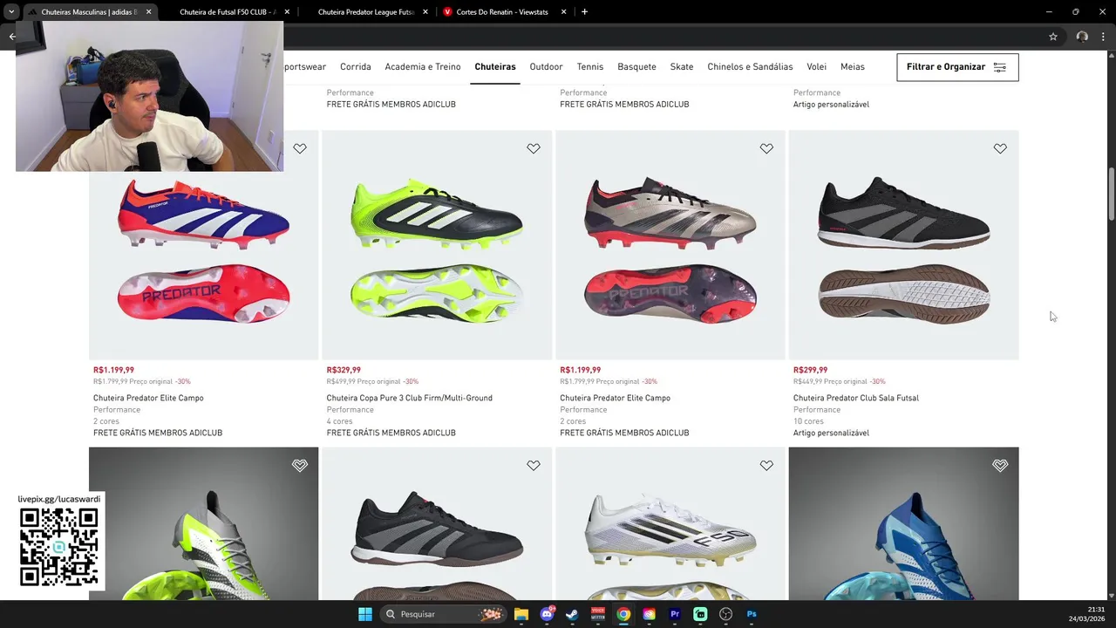Switch to the Chuteira de Futsal F50 CLUB tab
1116x628 pixels.
coord(228,12)
